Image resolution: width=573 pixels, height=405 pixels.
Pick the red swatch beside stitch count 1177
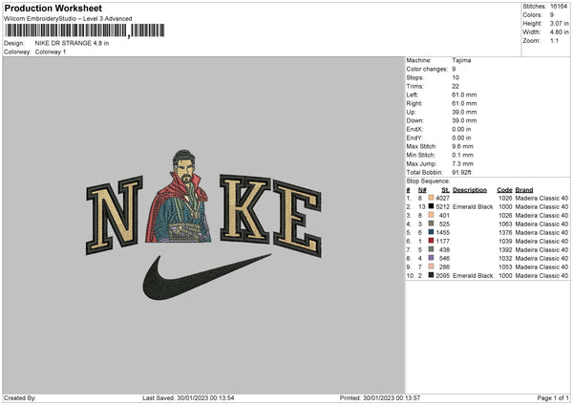pos(431,241)
